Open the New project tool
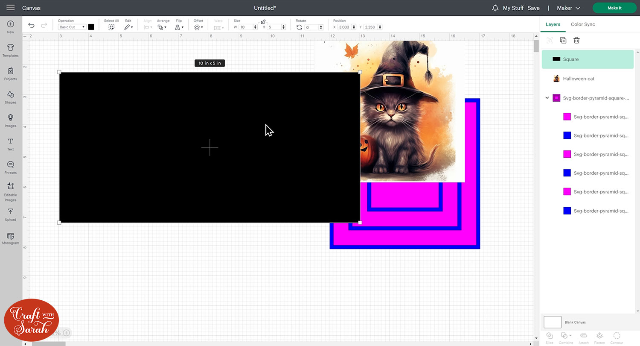Screen dimensions: 640x346 (x=11, y=27)
